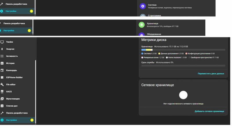Image resolution: width=232 pixels, height=128 pixels.
Task: Open the HACS store icon
Action: pos(2,91)
